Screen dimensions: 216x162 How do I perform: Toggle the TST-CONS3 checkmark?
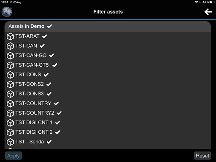[x=49, y=94]
